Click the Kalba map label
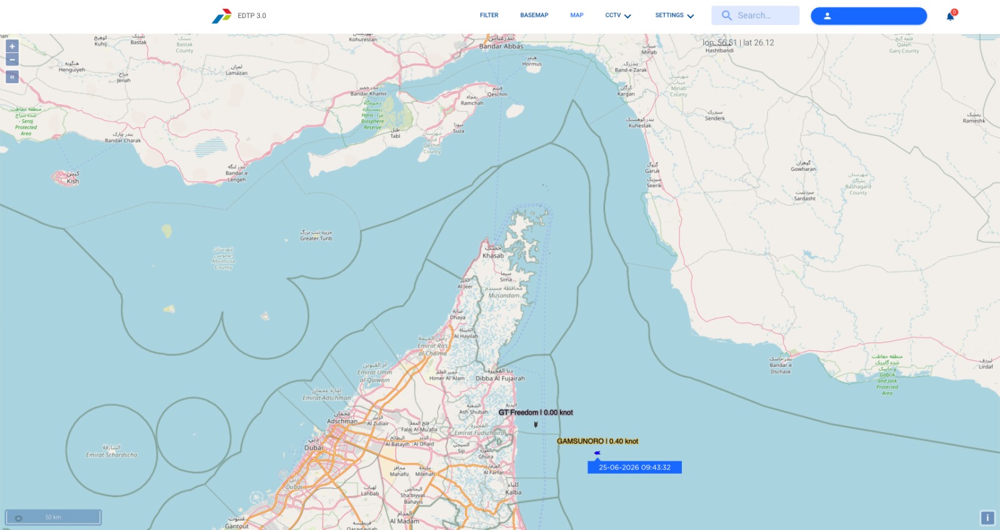This screenshot has width=1000, height=530. point(513,493)
